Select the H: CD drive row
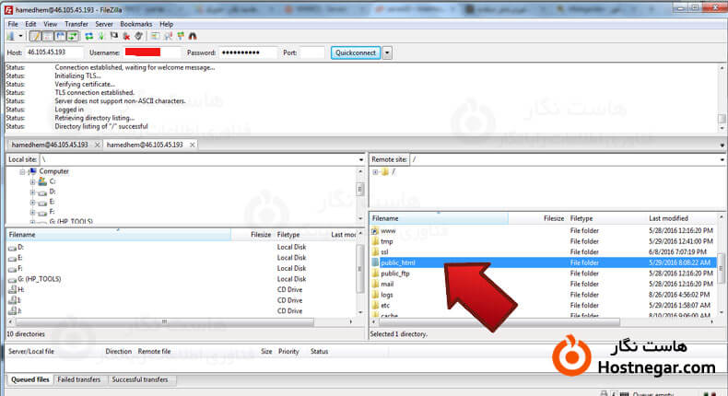This screenshot has height=396, width=728. (x=181, y=290)
